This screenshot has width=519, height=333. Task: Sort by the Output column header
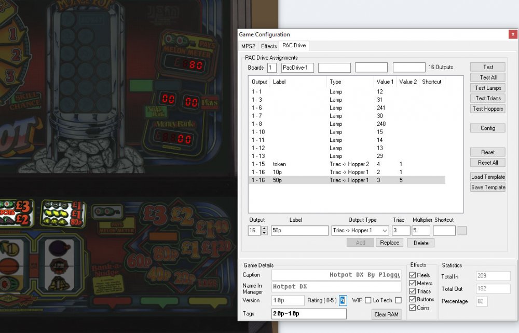tap(259, 82)
